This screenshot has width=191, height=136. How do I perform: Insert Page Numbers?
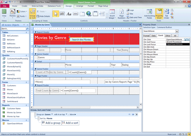(x=122, y=14)
